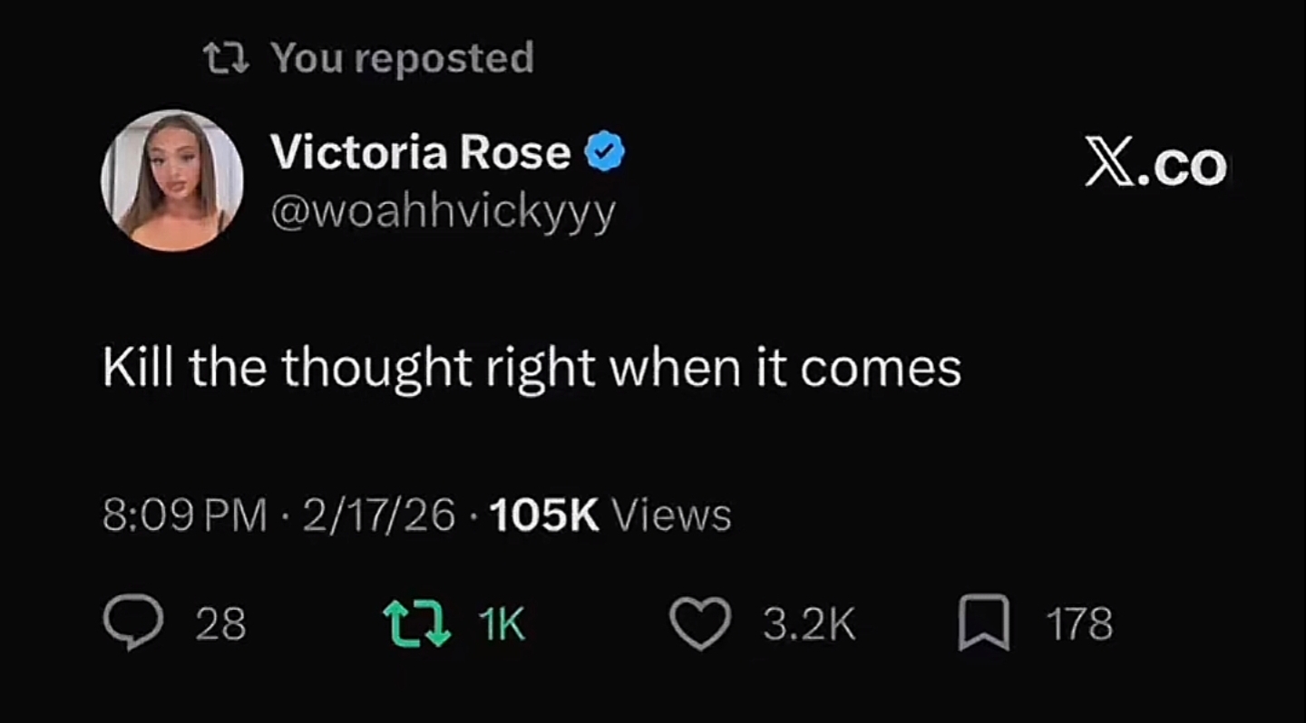Click the 3.2K likes count

coord(809,624)
